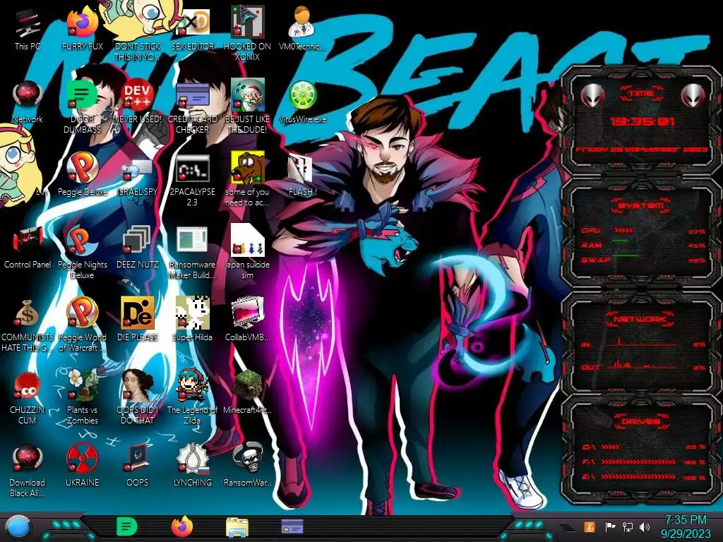
Task: Launch the Super Hilda game icon
Action: (x=192, y=313)
